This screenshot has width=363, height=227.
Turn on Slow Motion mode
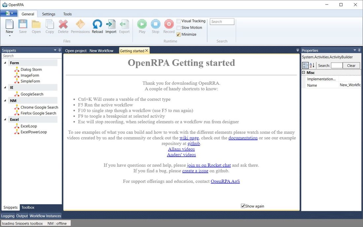pyautogui.click(x=179, y=28)
